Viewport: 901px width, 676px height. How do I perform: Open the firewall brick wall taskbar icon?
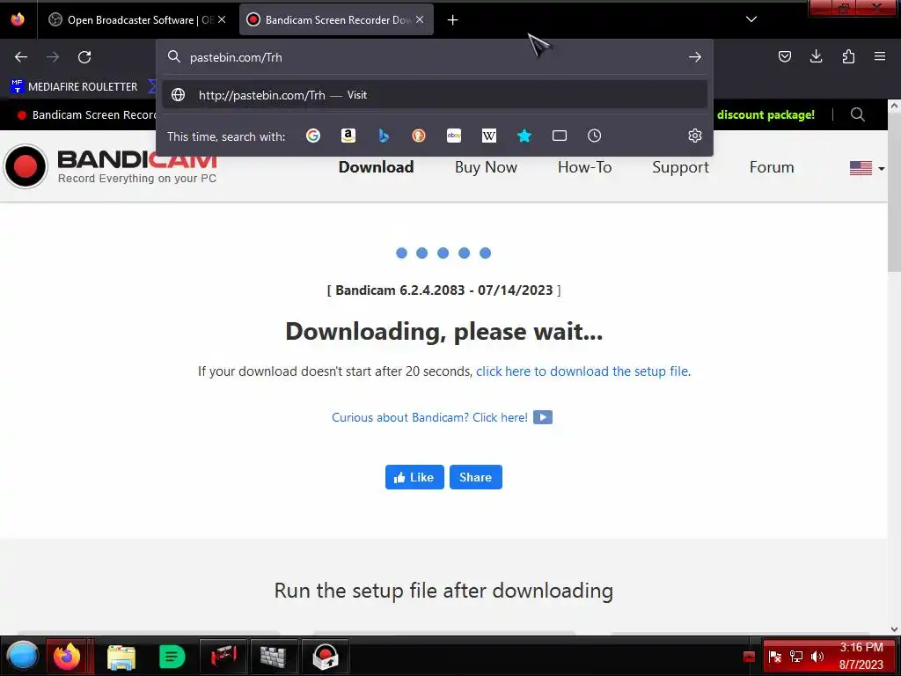pyautogui.click(x=274, y=657)
